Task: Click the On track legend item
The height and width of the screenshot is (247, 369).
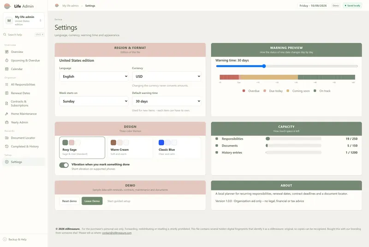Action: point(322,91)
